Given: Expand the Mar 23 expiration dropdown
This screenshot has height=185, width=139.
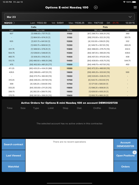Looking at the screenshot, I should click(69, 17).
